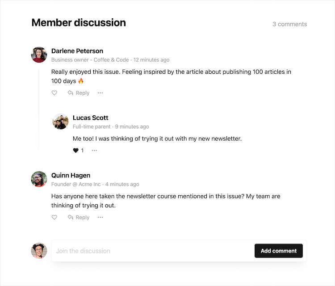Click Quinn Hagen's avatar photo

39,179
